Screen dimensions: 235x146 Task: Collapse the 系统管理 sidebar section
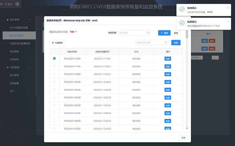30,67
